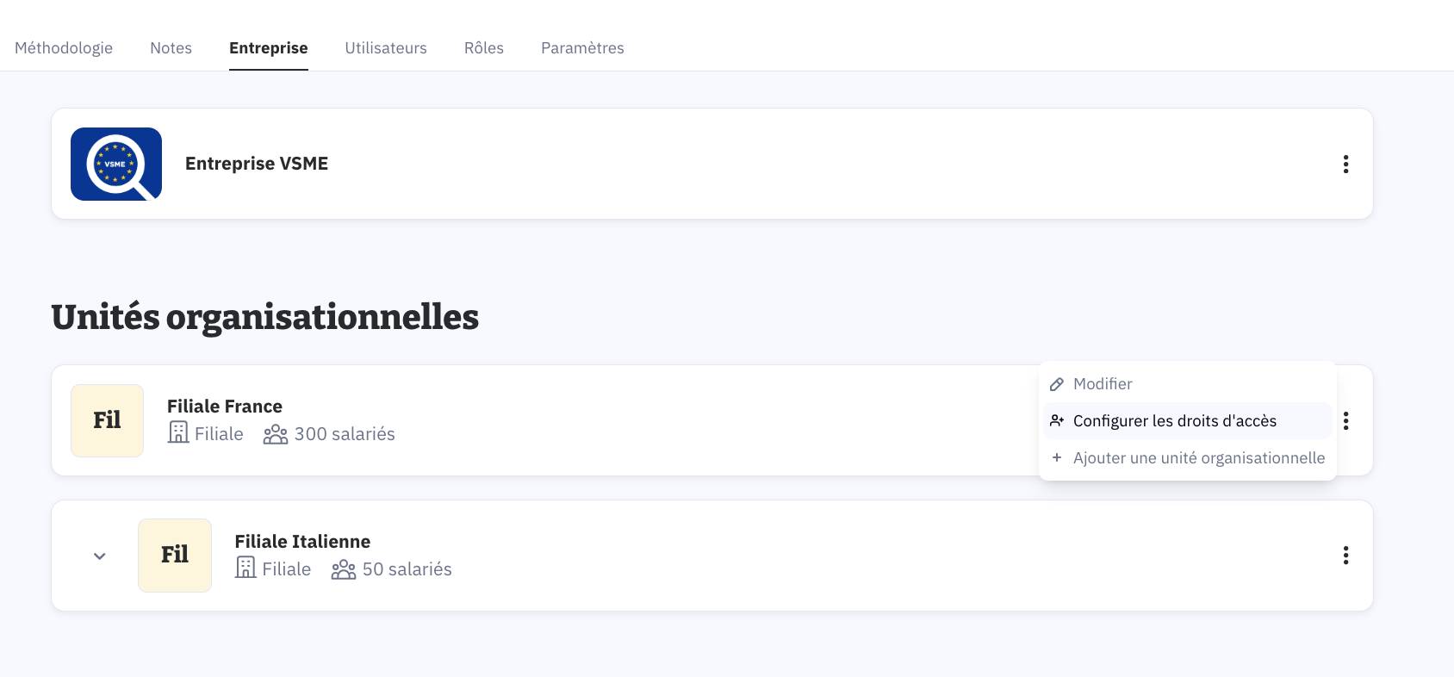Open the Rôles tab
This screenshot has width=1454, height=677.
point(484,48)
